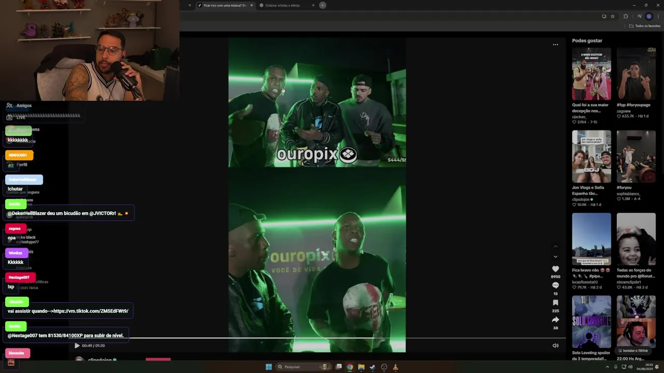Open 'Todos os favoritos' bookmarks folder
The height and width of the screenshot is (373, 664).
(645, 26)
